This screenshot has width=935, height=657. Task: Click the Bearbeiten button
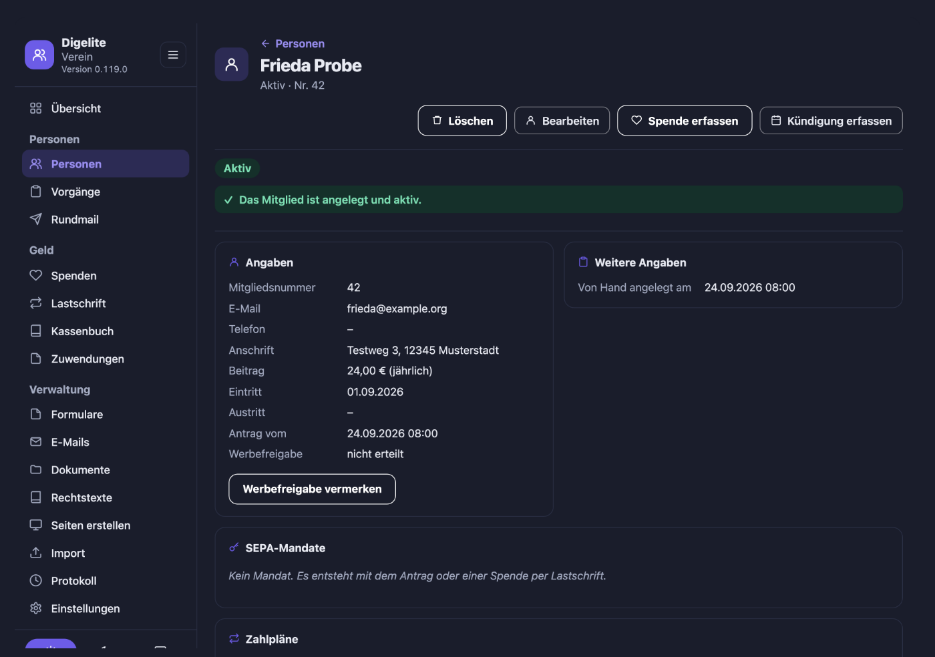[x=562, y=120]
